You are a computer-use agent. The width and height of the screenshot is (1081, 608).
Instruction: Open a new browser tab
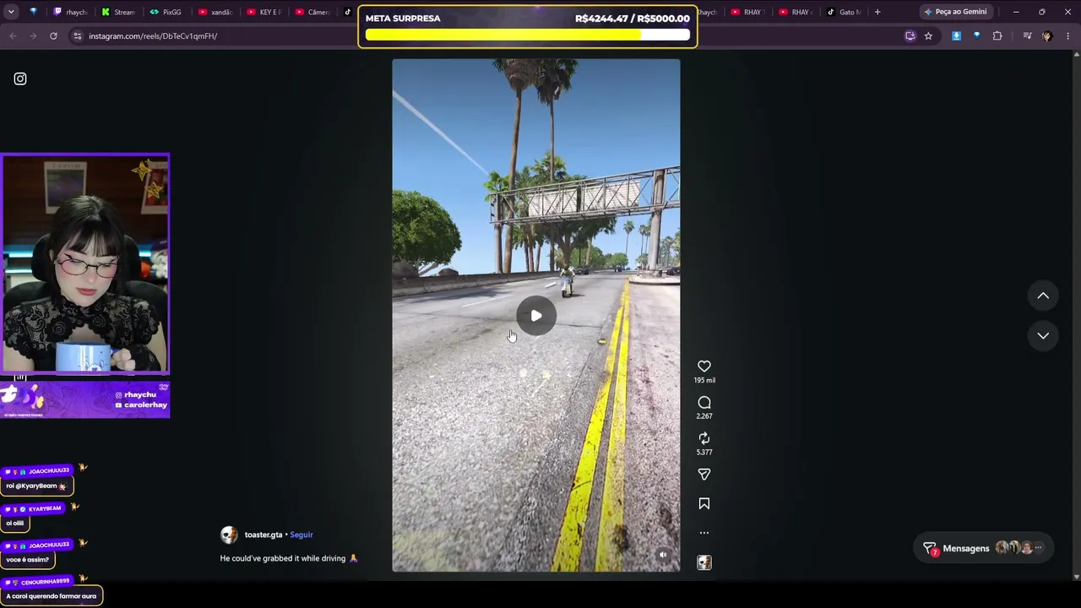(x=877, y=12)
